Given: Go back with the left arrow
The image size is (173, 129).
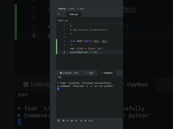Looking at the screenshot, I should (59, 14).
